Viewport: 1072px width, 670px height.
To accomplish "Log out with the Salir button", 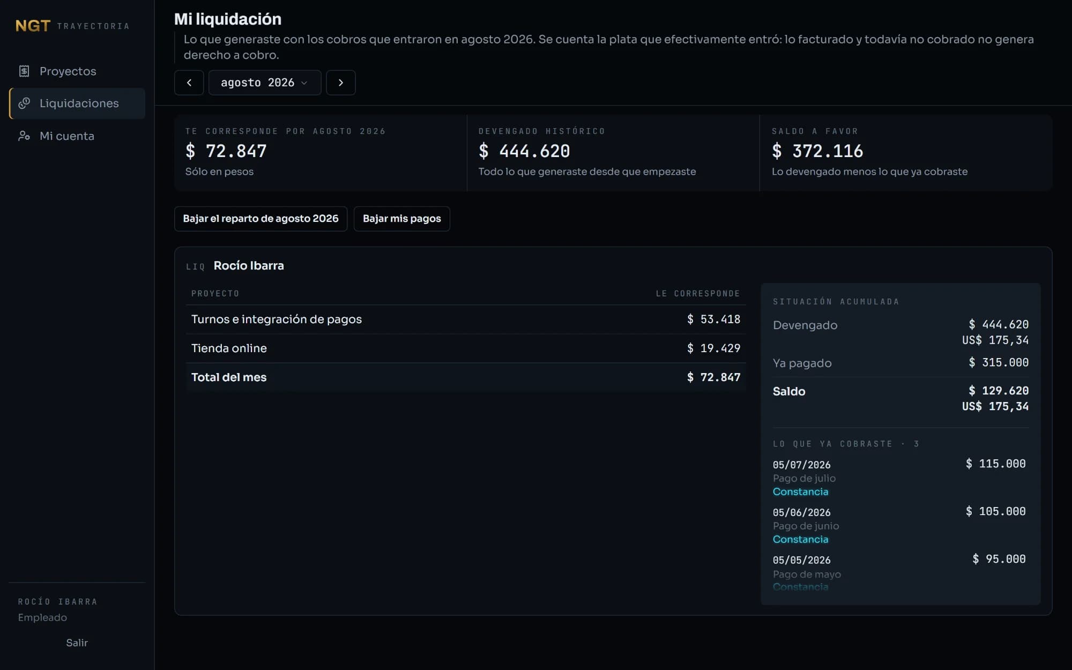I will tap(77, 643).
